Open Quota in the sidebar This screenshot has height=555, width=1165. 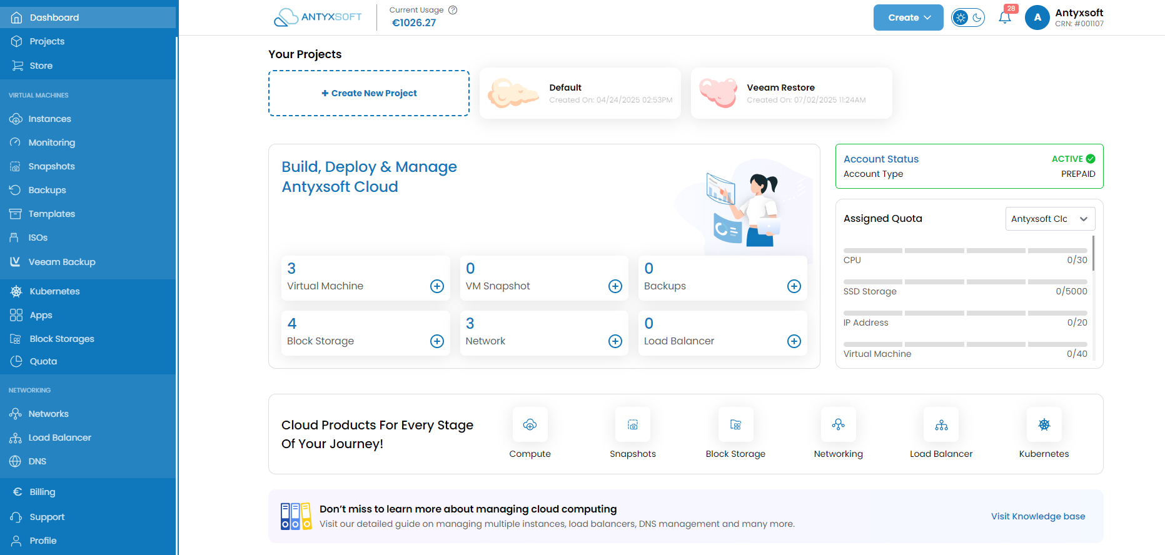pos(88,361)
